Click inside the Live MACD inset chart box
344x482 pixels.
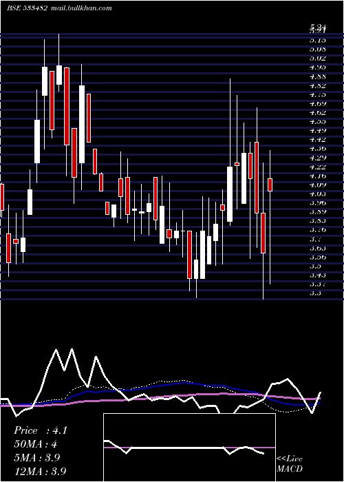[x=189, y=448]
